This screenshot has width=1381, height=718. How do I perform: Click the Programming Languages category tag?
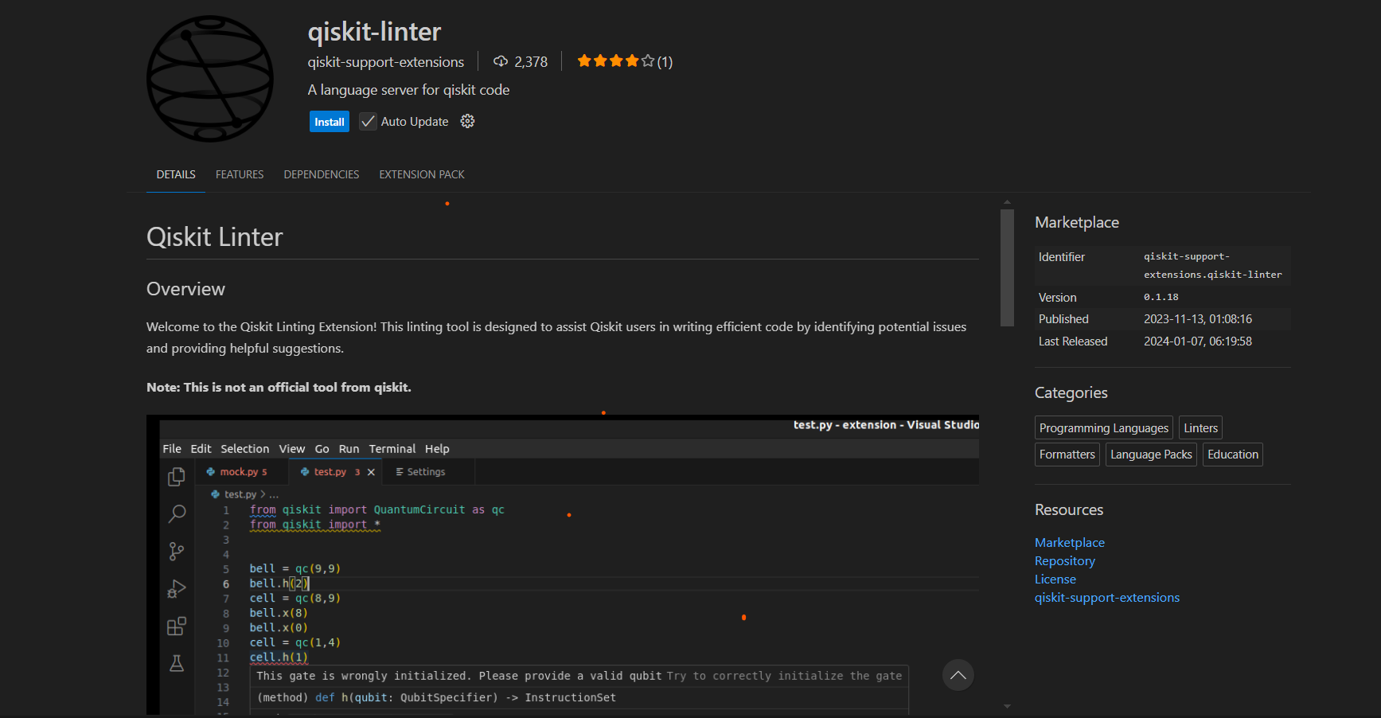1104,427
